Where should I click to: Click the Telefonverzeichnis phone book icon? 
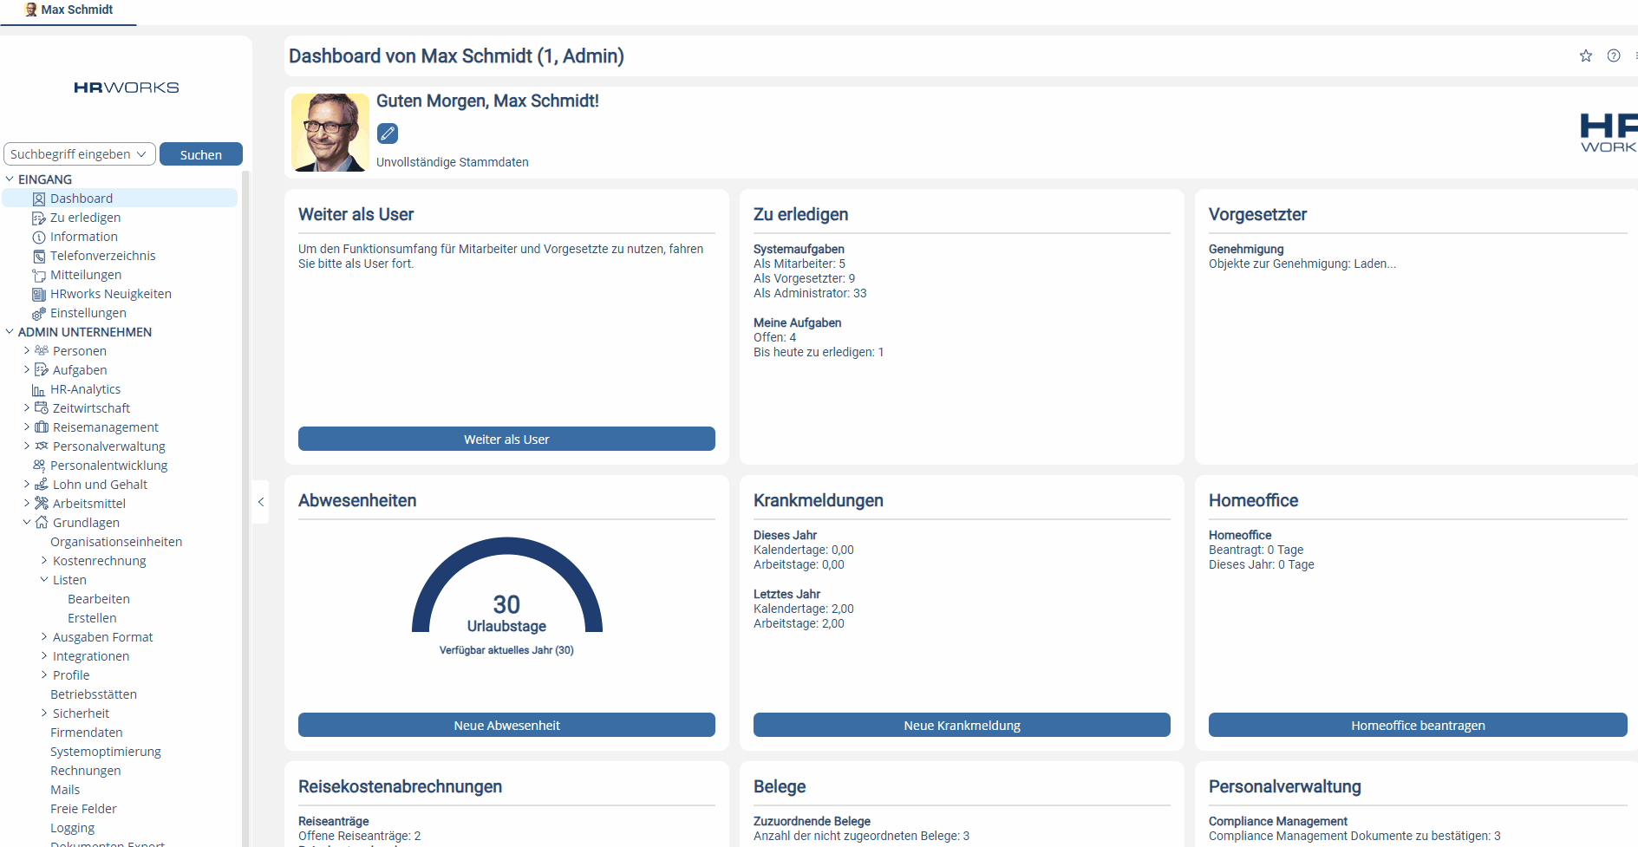click(39, 257)
